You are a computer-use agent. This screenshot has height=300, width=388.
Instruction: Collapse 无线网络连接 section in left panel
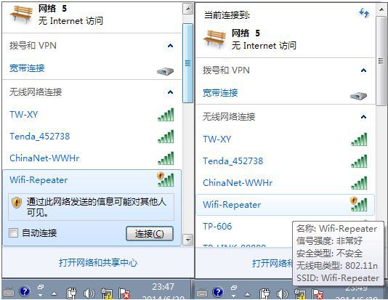click(170, 92)
